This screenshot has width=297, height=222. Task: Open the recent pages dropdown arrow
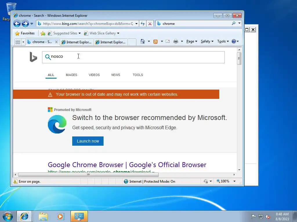32,24
